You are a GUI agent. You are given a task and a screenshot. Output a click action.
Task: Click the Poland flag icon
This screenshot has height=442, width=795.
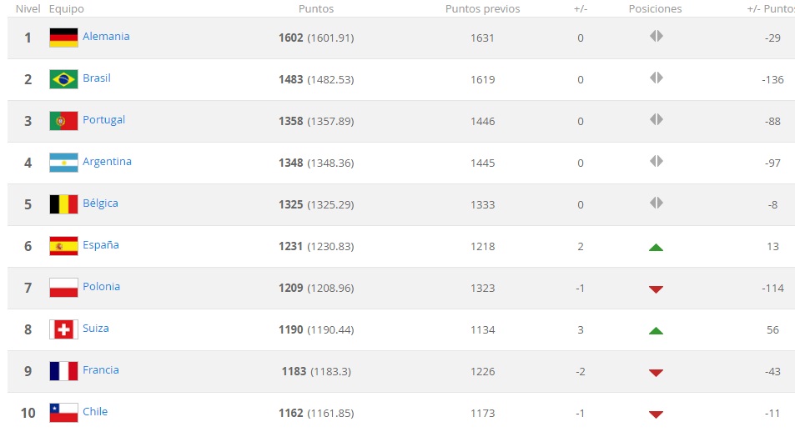pyautogui.click(x=63, y=288)
